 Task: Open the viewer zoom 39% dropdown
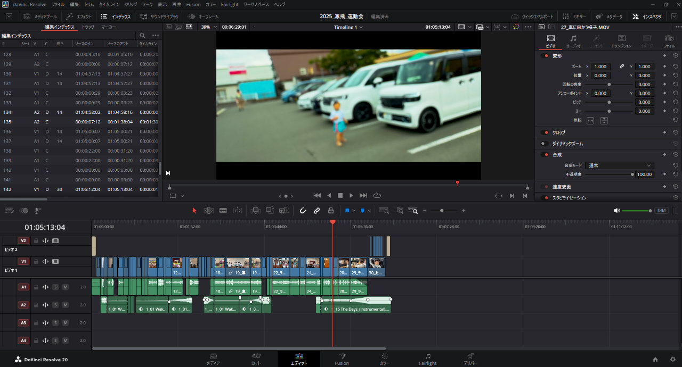209,27
